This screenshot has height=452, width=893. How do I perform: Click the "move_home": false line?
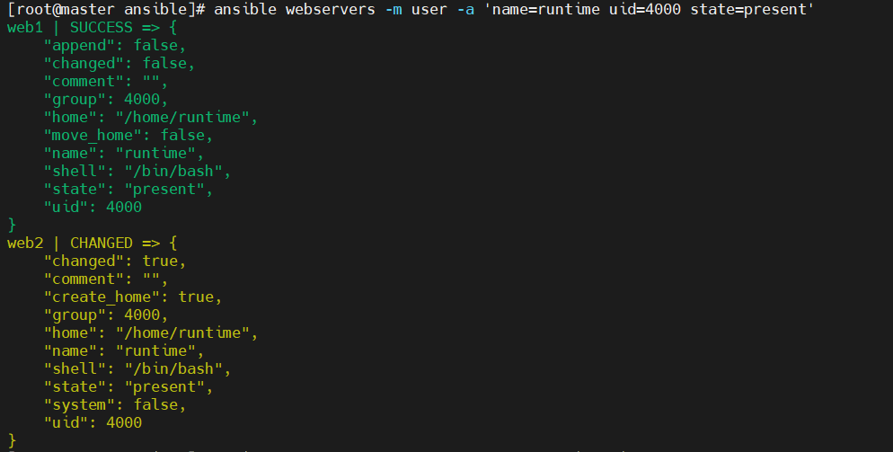(x=128, y=135)
